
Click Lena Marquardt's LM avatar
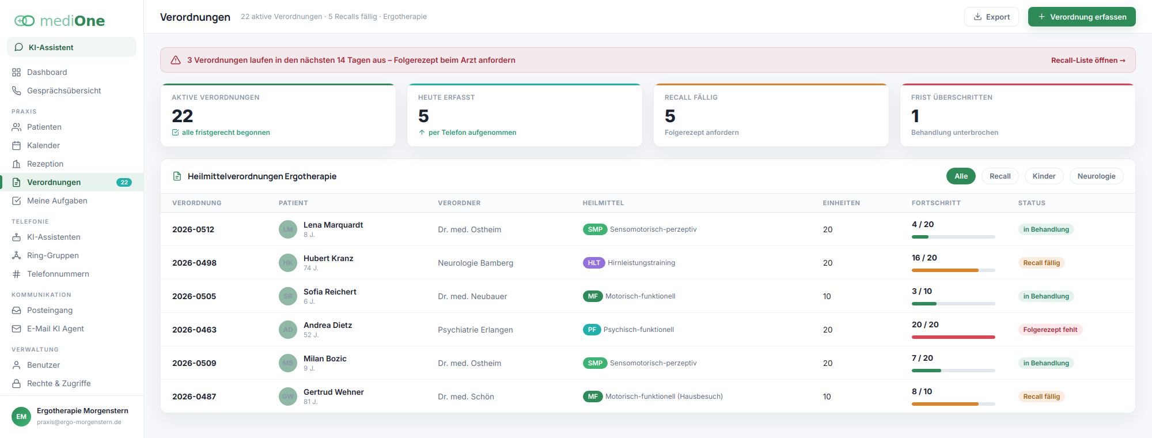(x=288, y=229)
